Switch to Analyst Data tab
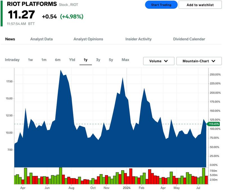 point(41,39)
